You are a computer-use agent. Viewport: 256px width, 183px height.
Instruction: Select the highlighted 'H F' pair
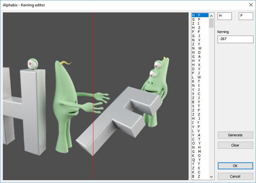[x=200, y=15]
